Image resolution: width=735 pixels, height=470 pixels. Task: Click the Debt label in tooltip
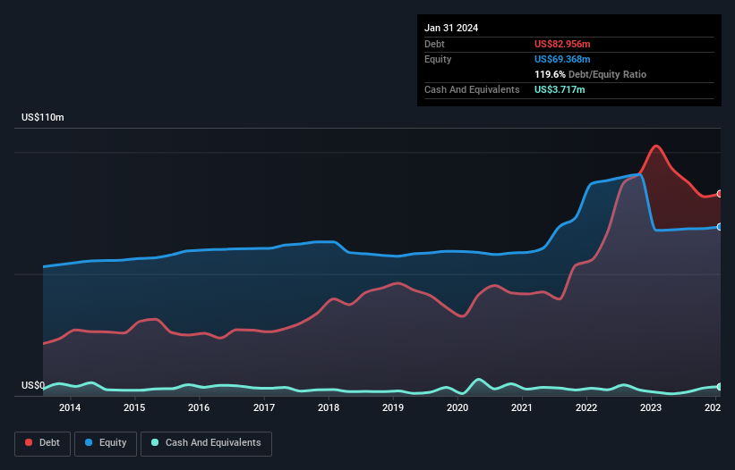click(x=434, y=44)
